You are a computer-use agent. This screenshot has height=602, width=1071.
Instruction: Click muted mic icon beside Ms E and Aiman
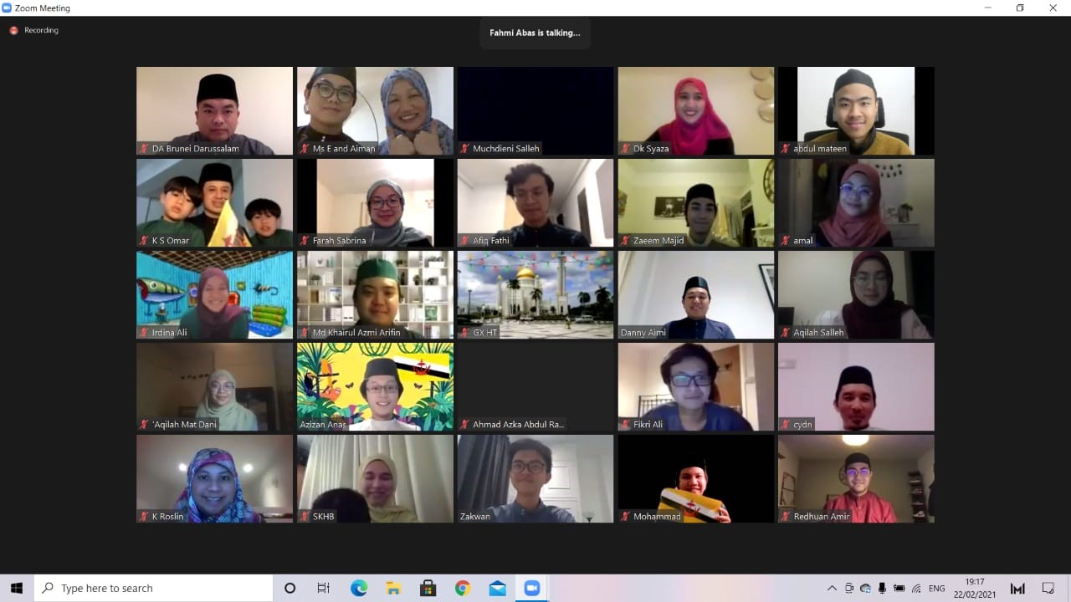click(x=305, y=149)
